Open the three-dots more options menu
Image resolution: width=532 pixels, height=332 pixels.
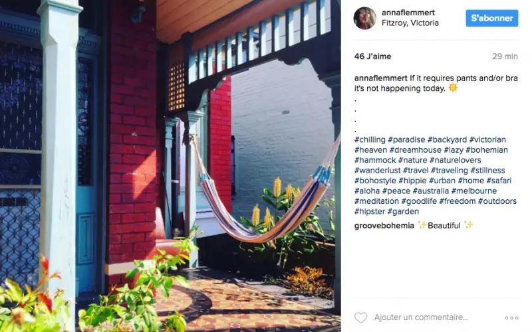[x=511, y=318]
